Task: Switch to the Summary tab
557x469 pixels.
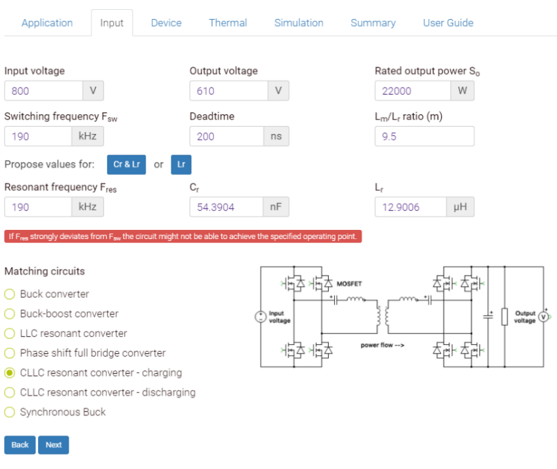Action: 373,23
